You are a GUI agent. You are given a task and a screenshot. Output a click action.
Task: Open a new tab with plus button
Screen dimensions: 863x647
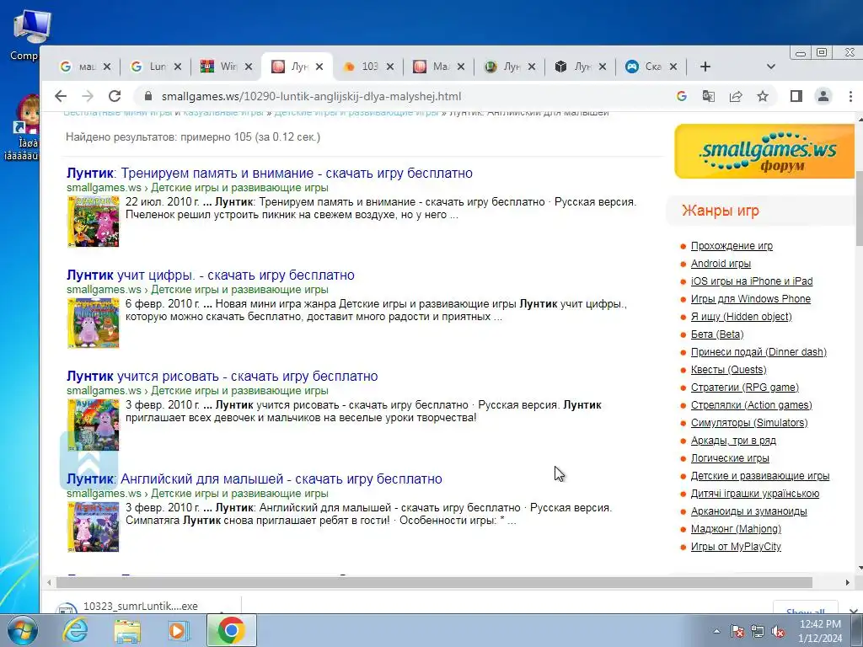coord(705,67)
